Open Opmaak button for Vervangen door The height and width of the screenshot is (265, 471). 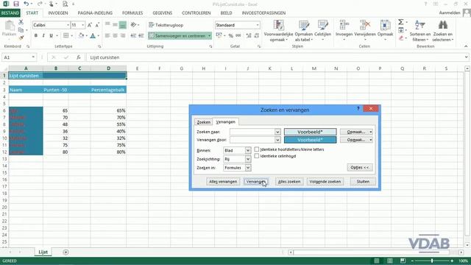point(356,140)
